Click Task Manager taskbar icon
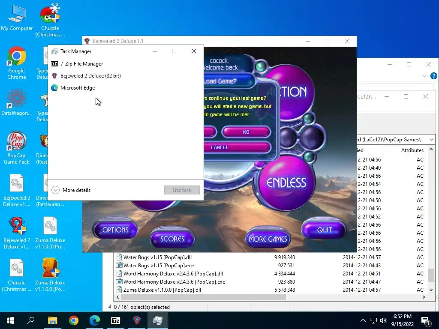Viewport: 439px width, 329px height. (158, 320)
